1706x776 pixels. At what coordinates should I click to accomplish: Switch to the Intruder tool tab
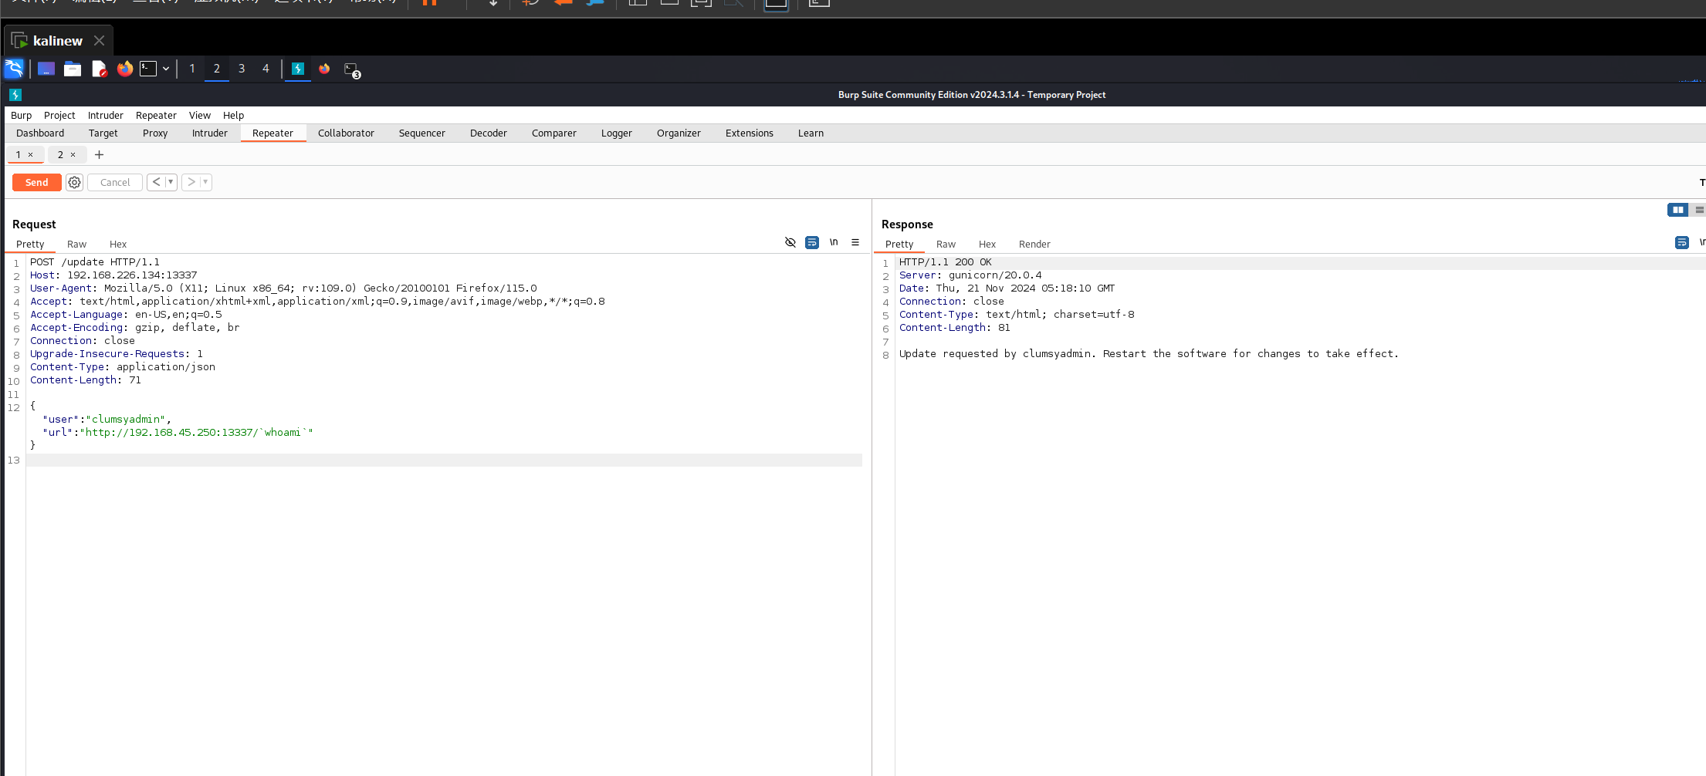click(x=210, y=133)
